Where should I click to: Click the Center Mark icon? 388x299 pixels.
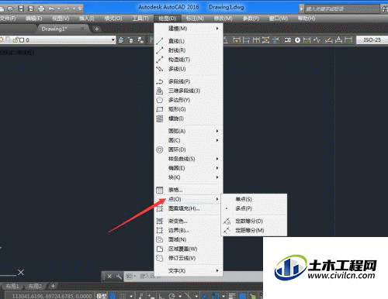[x=297, y=40]
